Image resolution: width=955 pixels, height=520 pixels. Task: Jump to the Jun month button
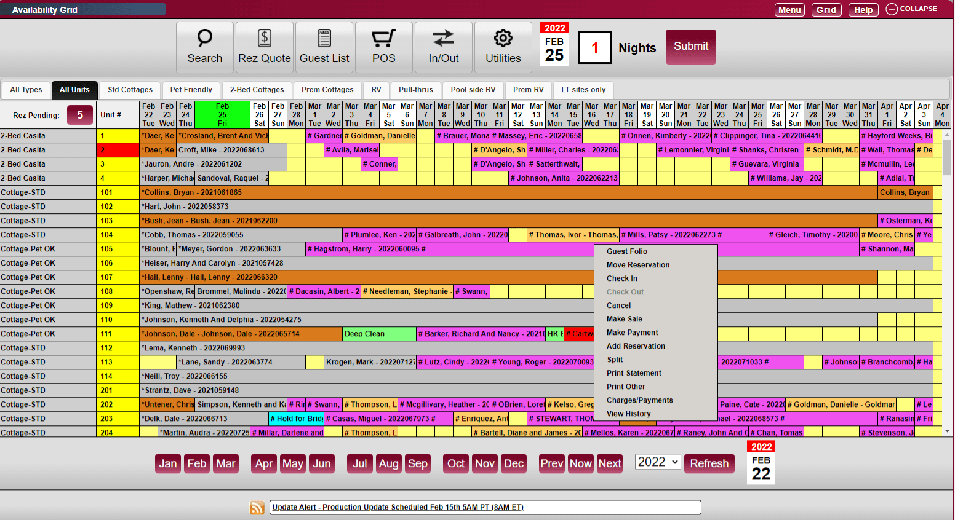pos(322,463)
